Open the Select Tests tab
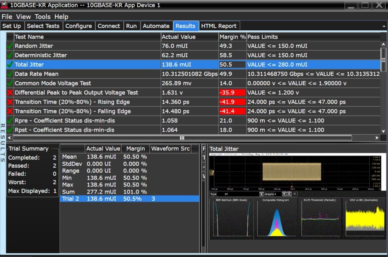 [43, 26]
